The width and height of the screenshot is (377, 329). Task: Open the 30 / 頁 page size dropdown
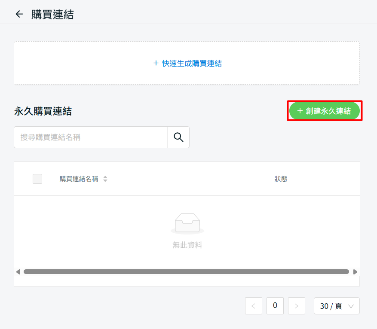coord(337,306)
